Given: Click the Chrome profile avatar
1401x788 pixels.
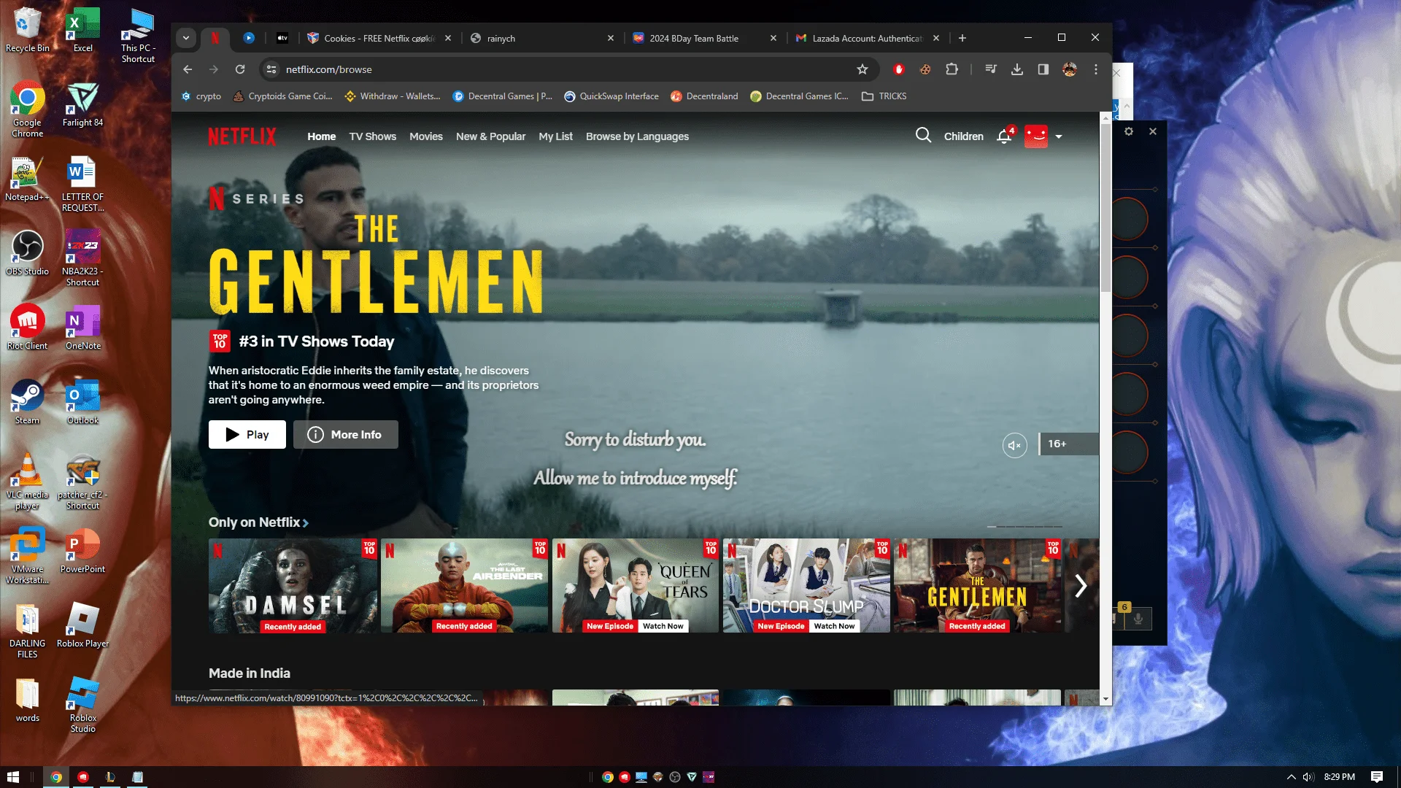Looking at the screenshot, I should pos(1069,69).
